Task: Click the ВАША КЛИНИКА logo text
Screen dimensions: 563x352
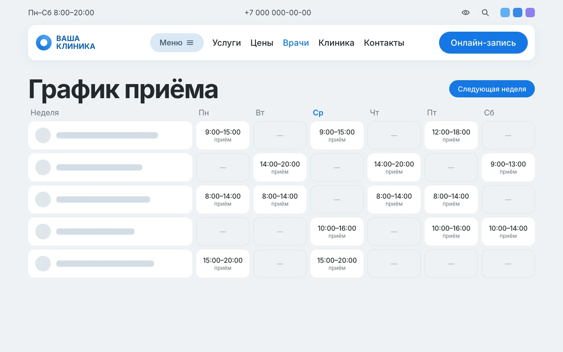Action: coord(76,42)
